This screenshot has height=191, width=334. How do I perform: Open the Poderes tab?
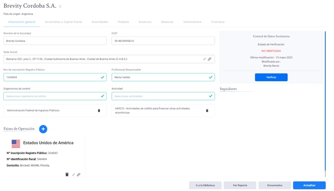[123, 22]
